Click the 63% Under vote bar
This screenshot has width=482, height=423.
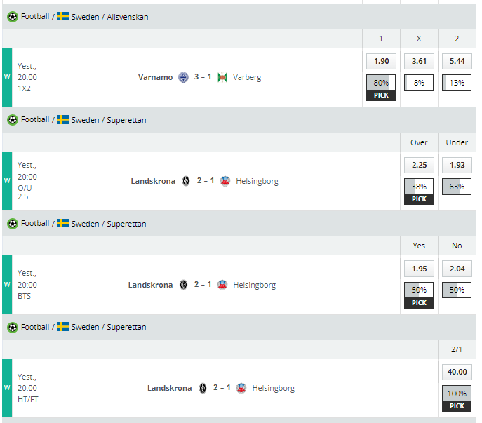click(457, 187)
